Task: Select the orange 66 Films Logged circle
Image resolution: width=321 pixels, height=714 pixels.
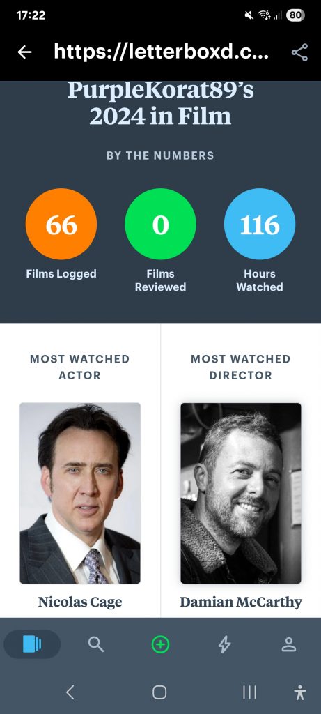Action: click(61, 224)
